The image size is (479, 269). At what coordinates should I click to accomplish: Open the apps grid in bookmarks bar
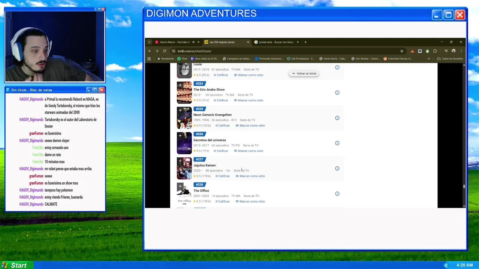[x=149, y=59]
